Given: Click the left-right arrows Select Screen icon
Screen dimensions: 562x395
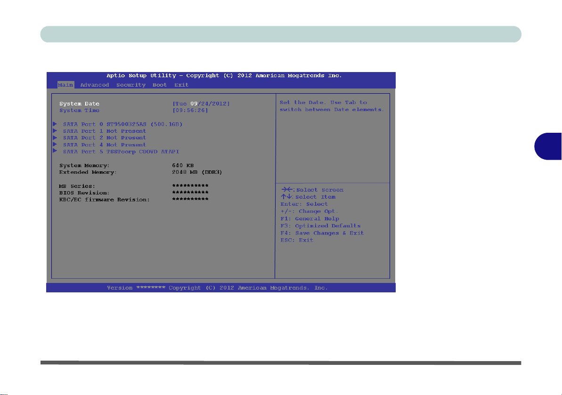Looking at the screenshot, I should pyautogui.click(x=287, y=189).
